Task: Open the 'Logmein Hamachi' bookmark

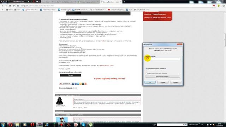Action: (30, 10)
